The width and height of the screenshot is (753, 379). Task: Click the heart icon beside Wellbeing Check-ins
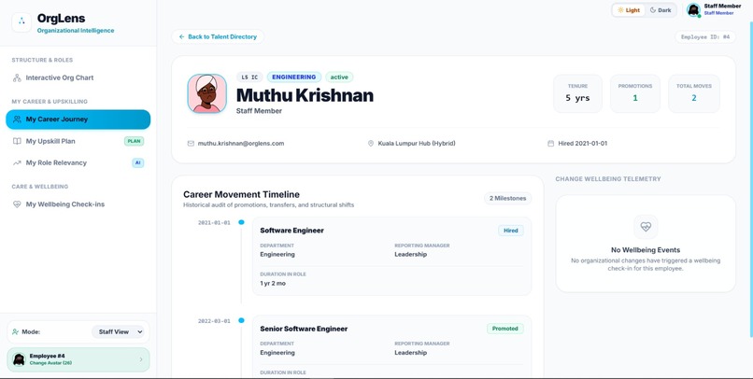pyautogui.click(x=17, y=204)
